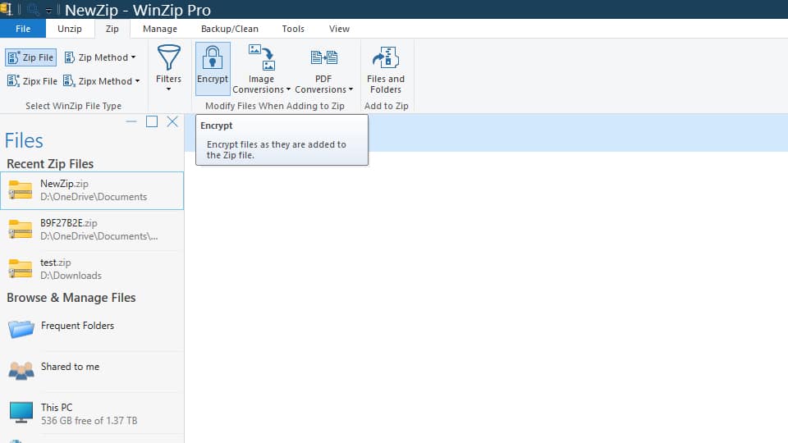This screenshot has height=443, width=788.
Task: Open This PC location
Action: click(92, 413)
